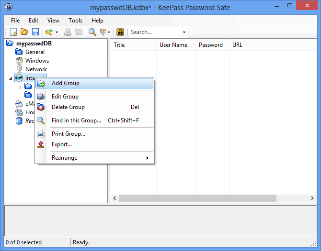321x251 pixels.
Task: Select the mypasswdDB root group
Action: click(x=34, y=44)
